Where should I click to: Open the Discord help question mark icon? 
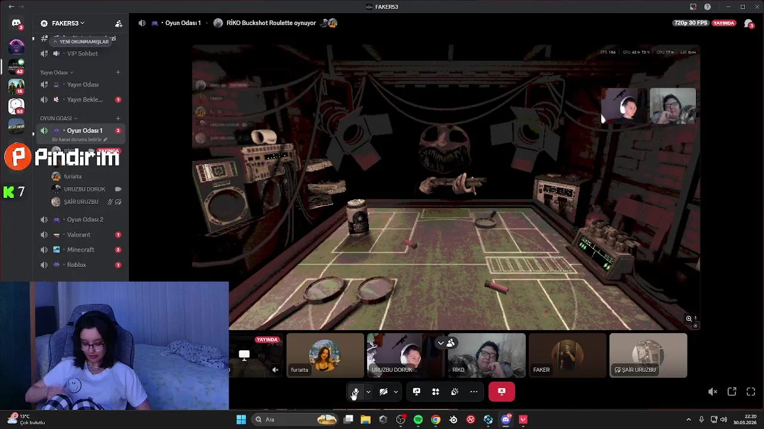click(x=707, y=7)
